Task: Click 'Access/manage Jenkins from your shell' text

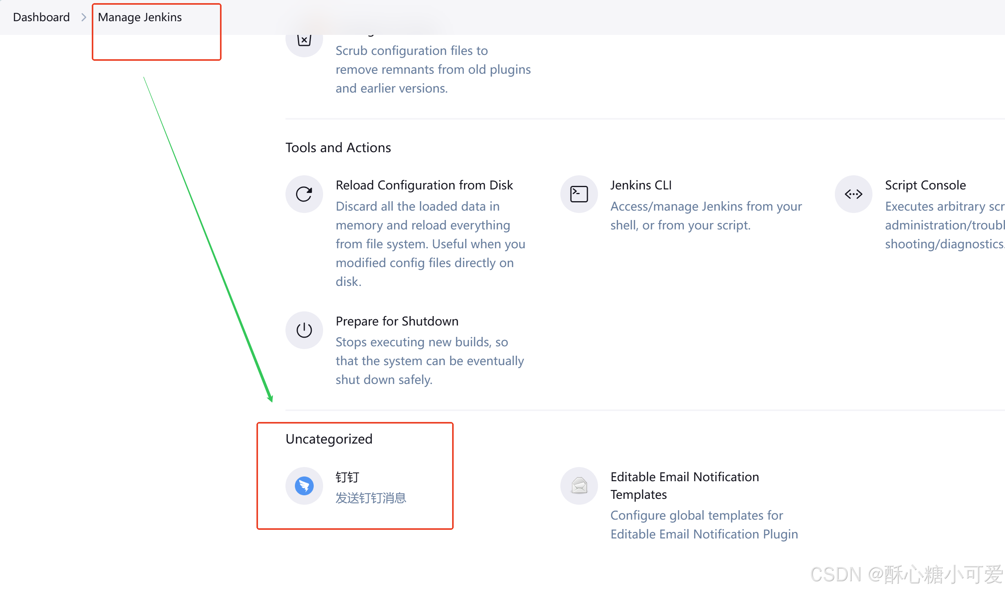Action: pyautogui.click(x=706, y=216)
